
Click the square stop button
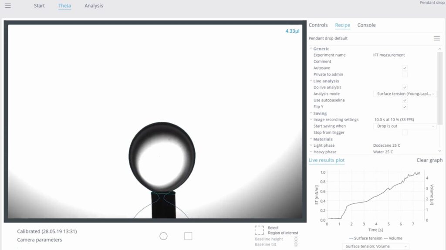(x=188, y=236)
